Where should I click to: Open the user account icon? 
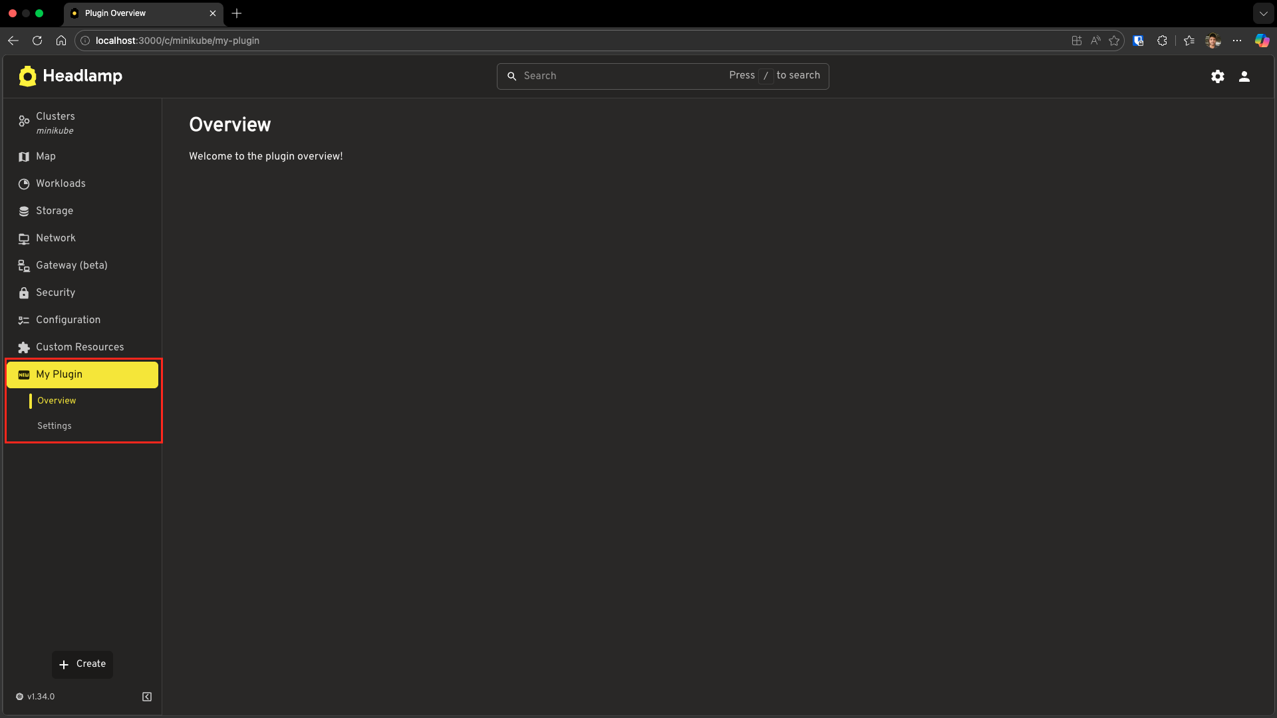coord(1244,76)
